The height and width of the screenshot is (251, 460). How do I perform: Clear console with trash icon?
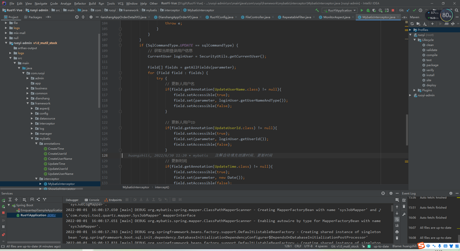point(397,238)
